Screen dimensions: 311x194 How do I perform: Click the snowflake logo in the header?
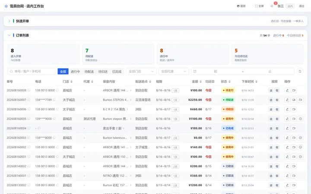(6, 6)
